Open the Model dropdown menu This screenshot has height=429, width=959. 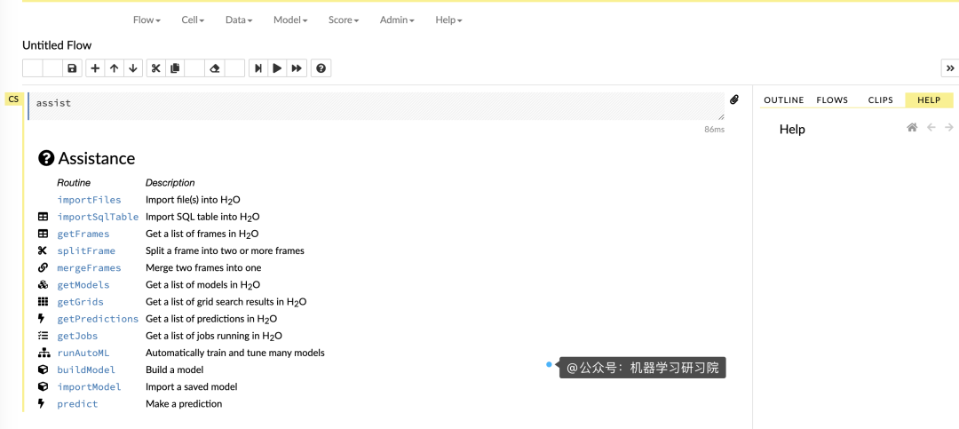click(290, 20)
